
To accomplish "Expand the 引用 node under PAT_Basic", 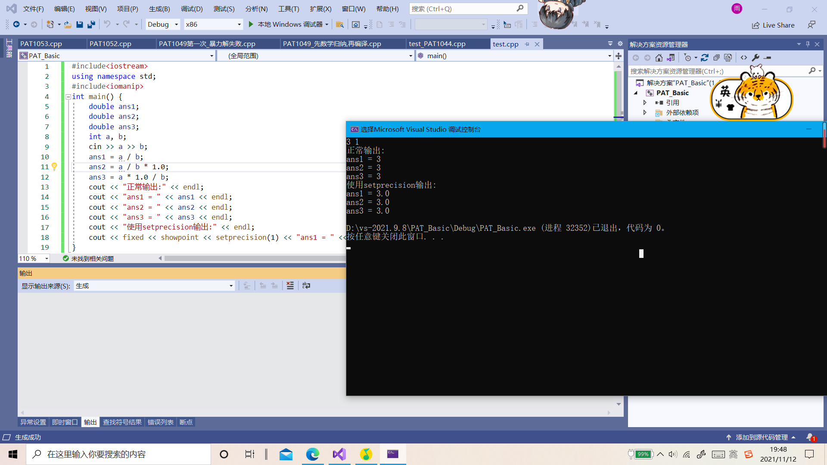I will [x=645, y=102].
